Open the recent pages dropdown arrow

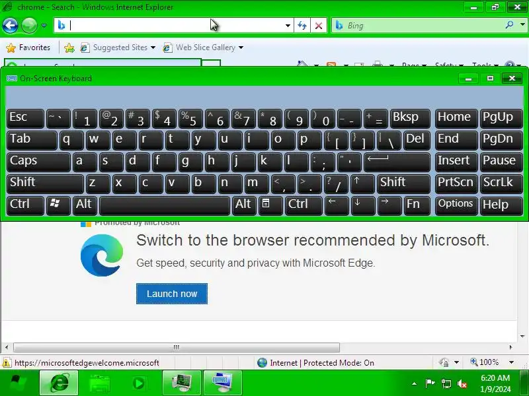pyautogui.click(x=44, y=26)
